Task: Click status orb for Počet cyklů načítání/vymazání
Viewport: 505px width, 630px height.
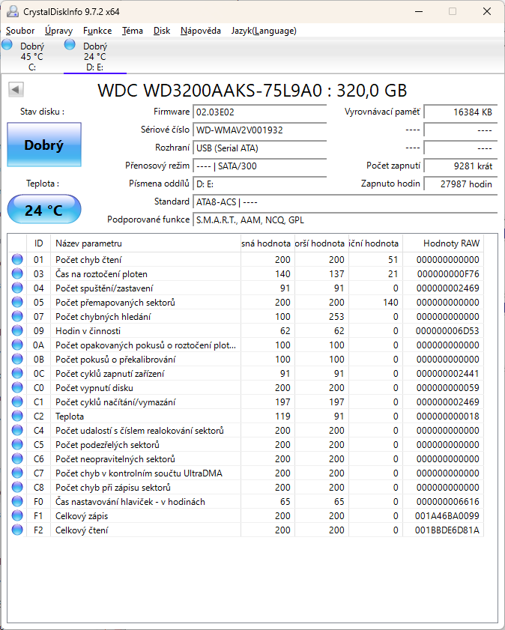Action: (17, 402)
